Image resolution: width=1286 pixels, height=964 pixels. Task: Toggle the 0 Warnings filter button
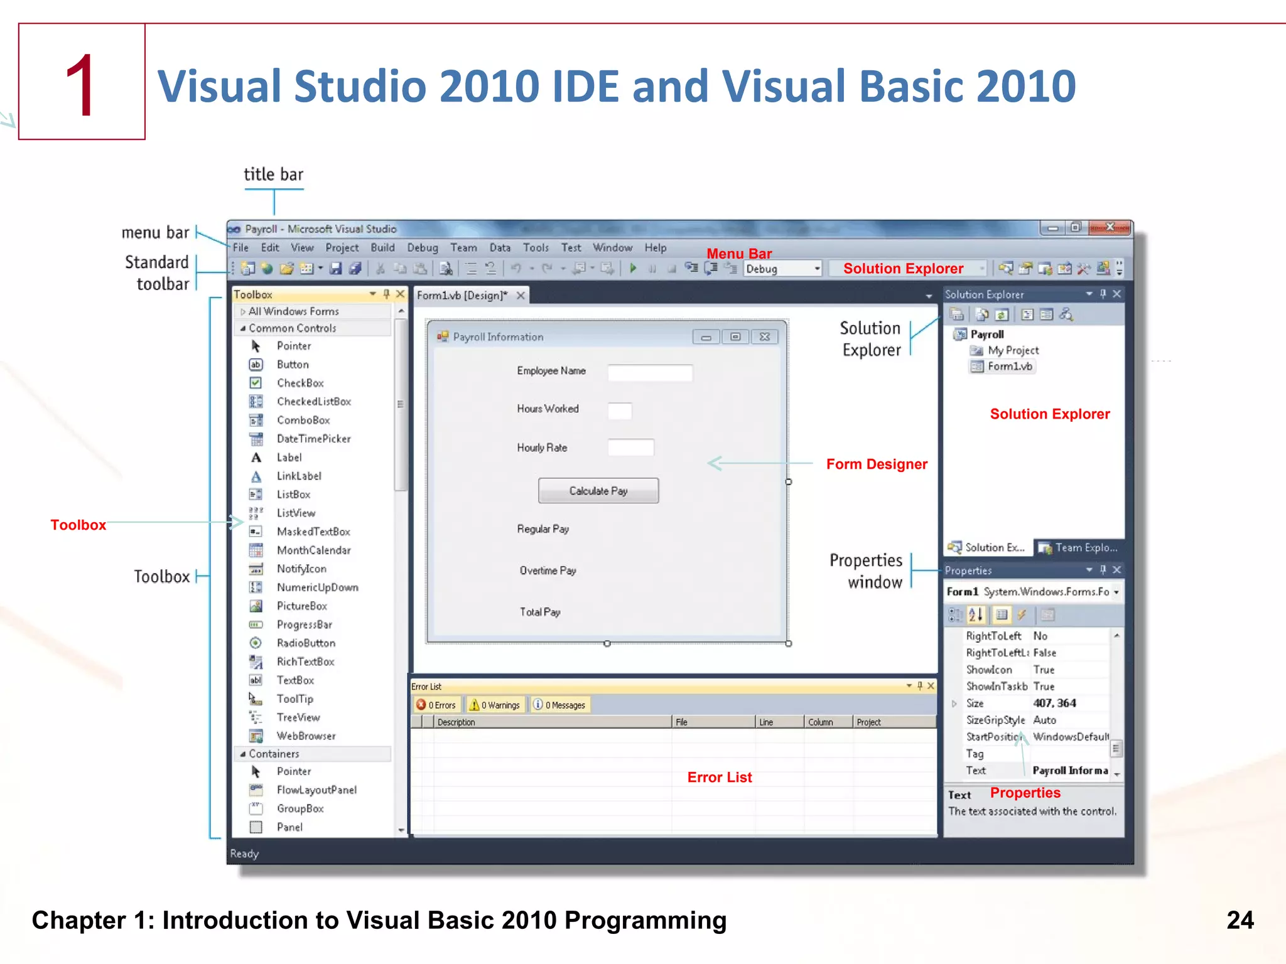(x=495, y=705)
